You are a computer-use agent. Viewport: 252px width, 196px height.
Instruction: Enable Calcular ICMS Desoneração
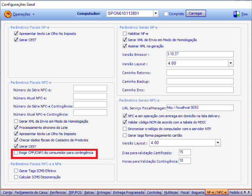point(16,177)
